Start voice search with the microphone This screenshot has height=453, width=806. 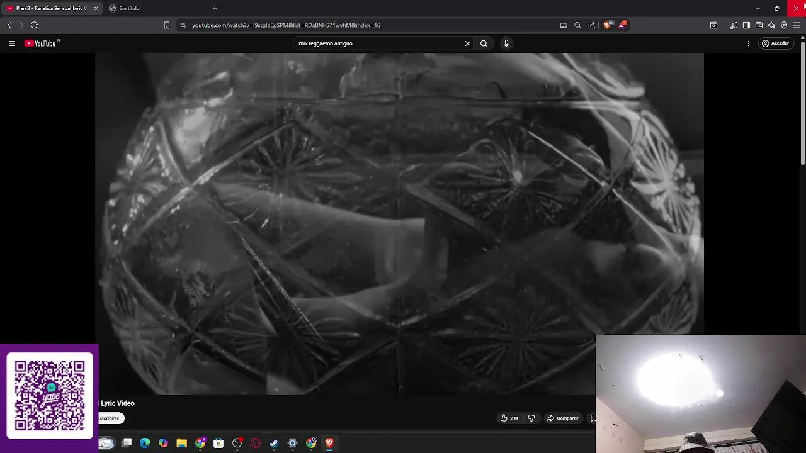click(506, 43)
